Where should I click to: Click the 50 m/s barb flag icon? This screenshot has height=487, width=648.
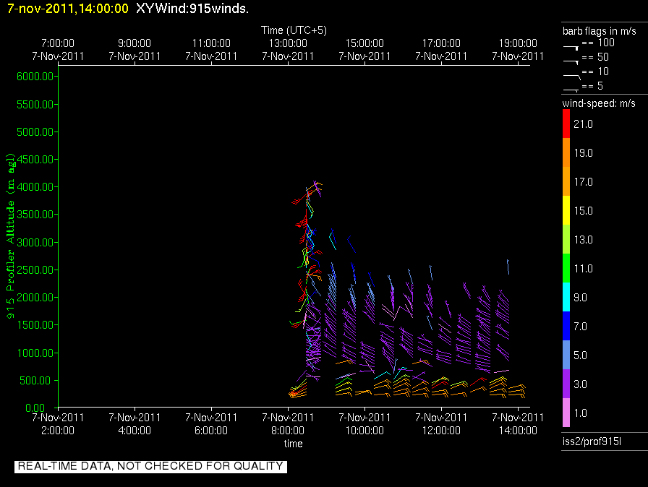[571, 62]
